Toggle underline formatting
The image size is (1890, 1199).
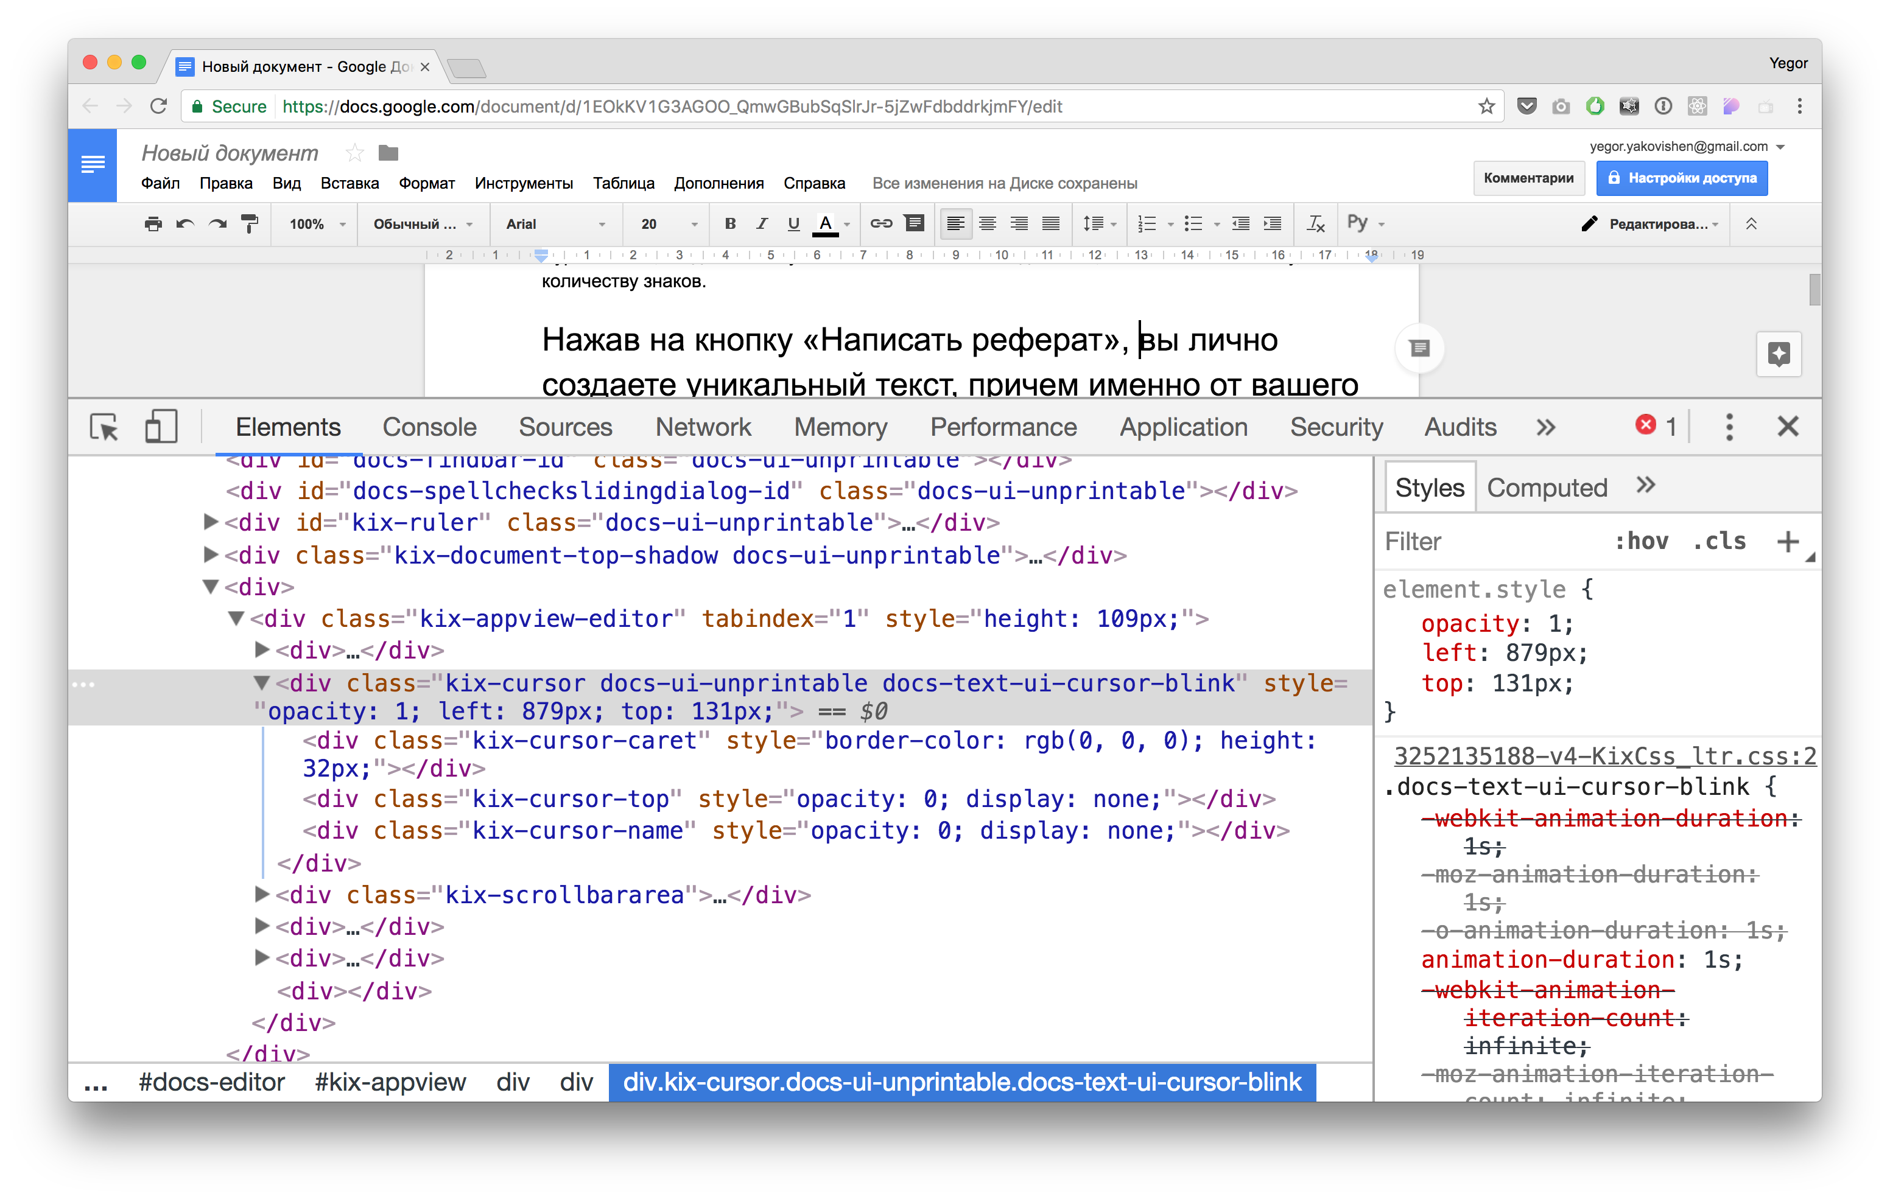click(x=793, y=223)
